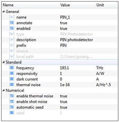Toggle the automatic seed checkbox
119x122 pixels.
tap(12, 107)
